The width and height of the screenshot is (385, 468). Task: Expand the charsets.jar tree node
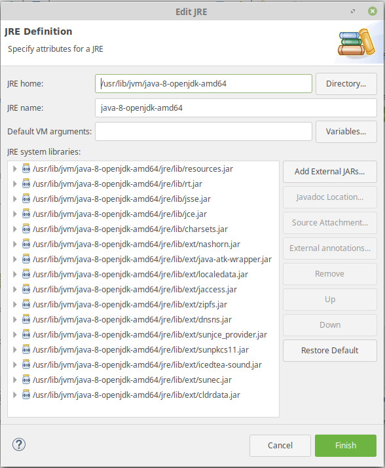tap(14, 229)
